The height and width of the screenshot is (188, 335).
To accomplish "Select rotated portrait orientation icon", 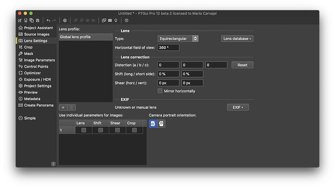I will point(161,124).
